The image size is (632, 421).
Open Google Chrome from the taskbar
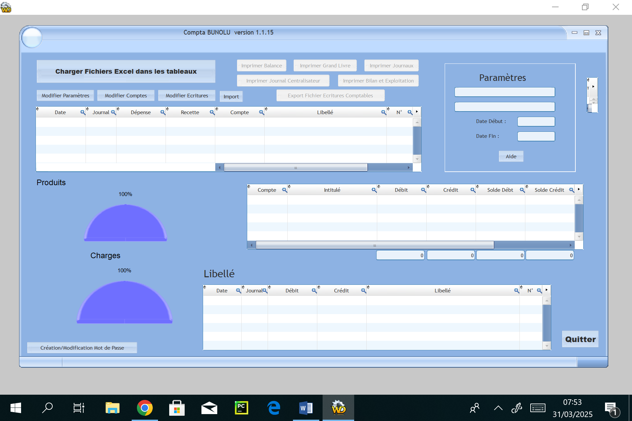coord(145,408)
